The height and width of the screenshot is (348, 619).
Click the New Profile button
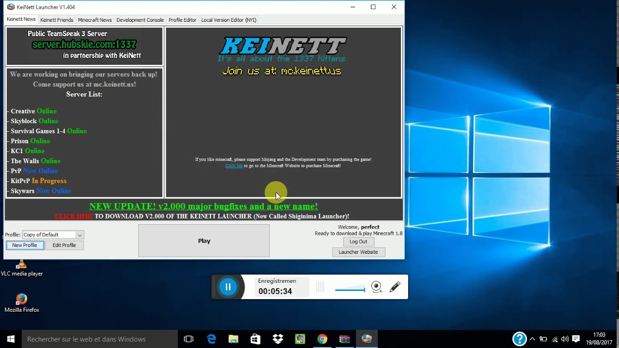pyautogui.click(x=25, y=246)
